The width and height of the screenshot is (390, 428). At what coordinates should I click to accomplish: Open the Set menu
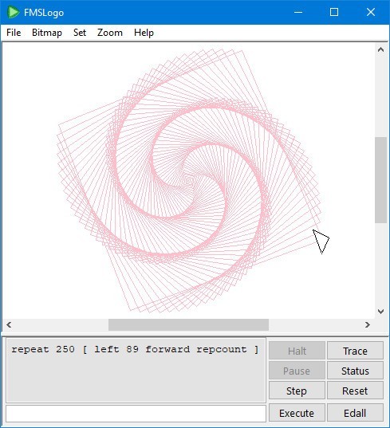pyautogui.click(x=80, y=33)
